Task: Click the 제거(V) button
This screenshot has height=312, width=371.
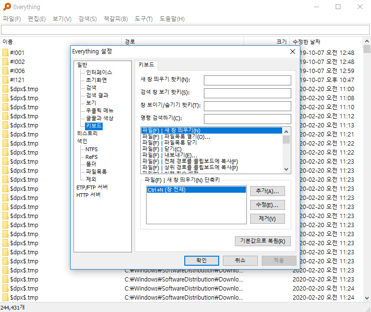Action: [267, 218]
